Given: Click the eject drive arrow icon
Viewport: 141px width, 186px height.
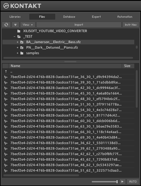Looking at the screenshot, I should tap(15, 25).
